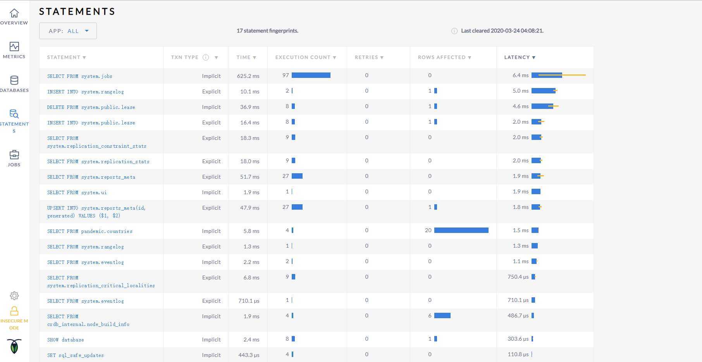Open SELECT FROM system.reports_meta statement
The image size is (702, 362).
[x=91, y=177]
